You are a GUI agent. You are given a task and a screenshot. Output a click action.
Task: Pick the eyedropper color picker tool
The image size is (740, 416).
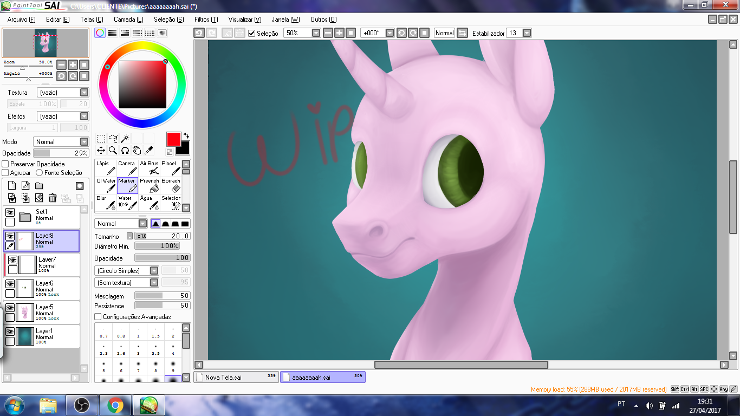click(x=149, y=151)
